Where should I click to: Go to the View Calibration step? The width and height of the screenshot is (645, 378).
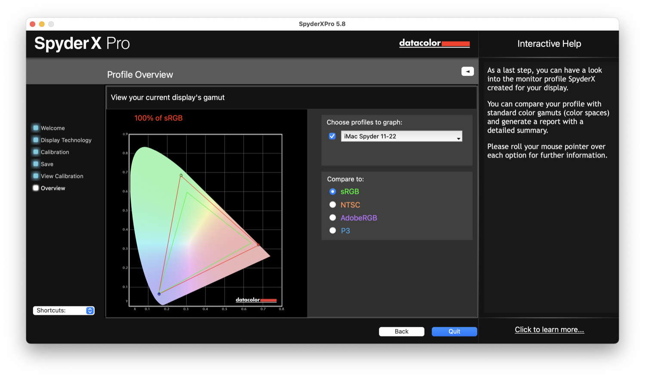pyautogui.click(x=62, y=176)
